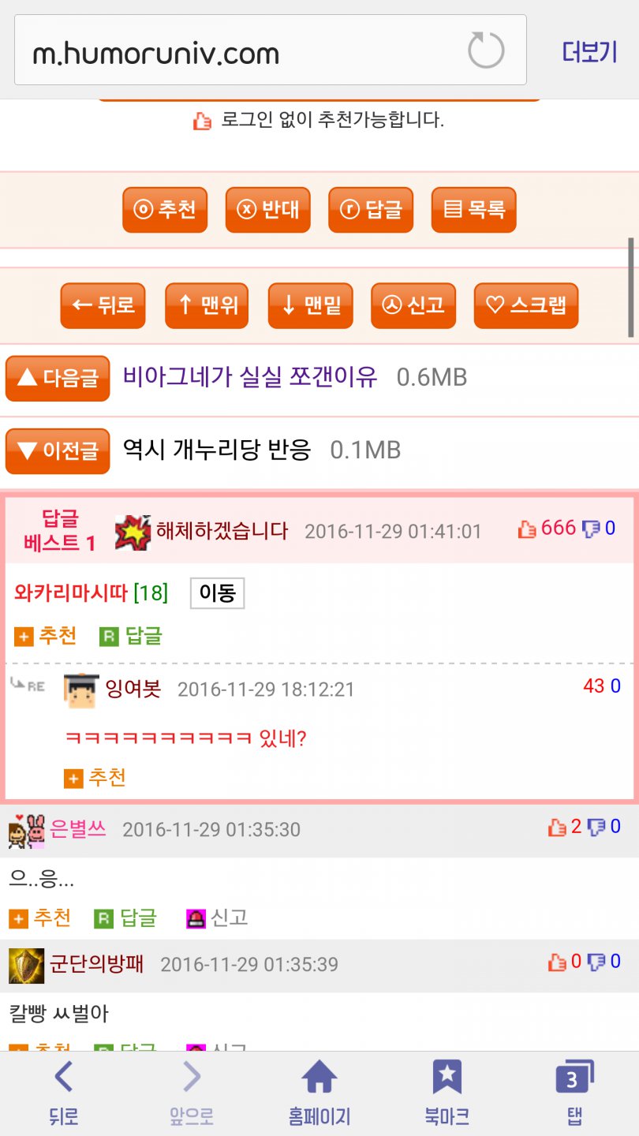This screenshot has height=1136, width=639.
Task: Tap the 이동 button in best reply
Action: click(x=218, y=593)
